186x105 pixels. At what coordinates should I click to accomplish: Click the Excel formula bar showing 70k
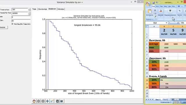[x=183, y=23]
